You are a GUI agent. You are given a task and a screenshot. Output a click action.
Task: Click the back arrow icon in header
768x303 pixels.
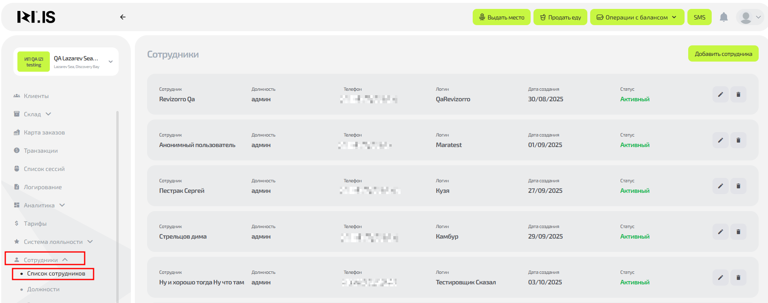[x=123, y=17]
